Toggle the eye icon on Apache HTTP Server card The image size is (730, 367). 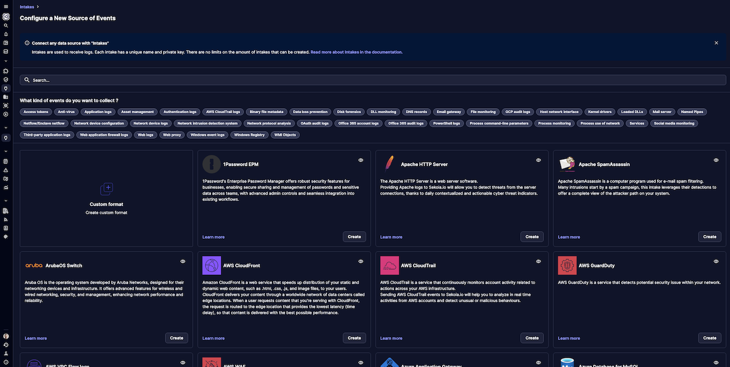[538, 160]
